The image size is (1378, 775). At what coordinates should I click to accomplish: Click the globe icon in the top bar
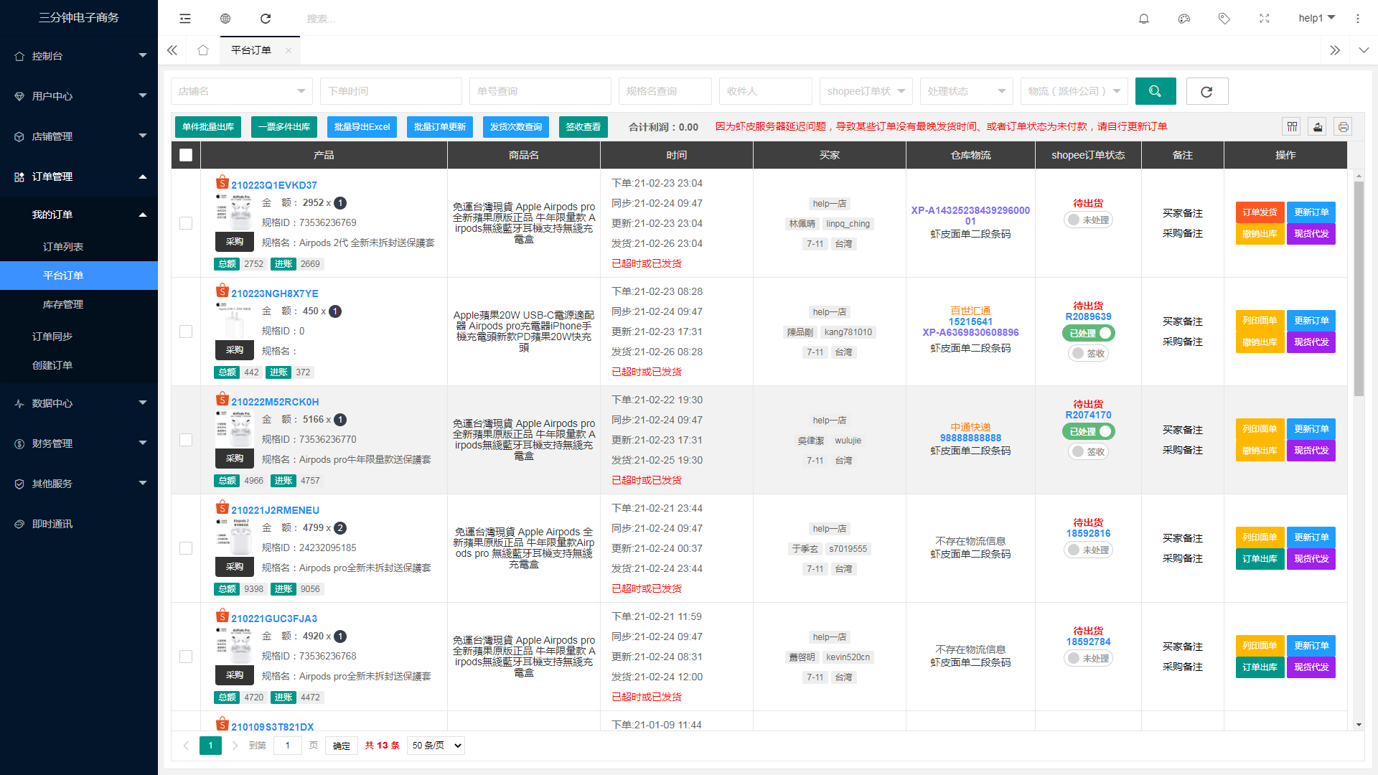click(225, 19)
